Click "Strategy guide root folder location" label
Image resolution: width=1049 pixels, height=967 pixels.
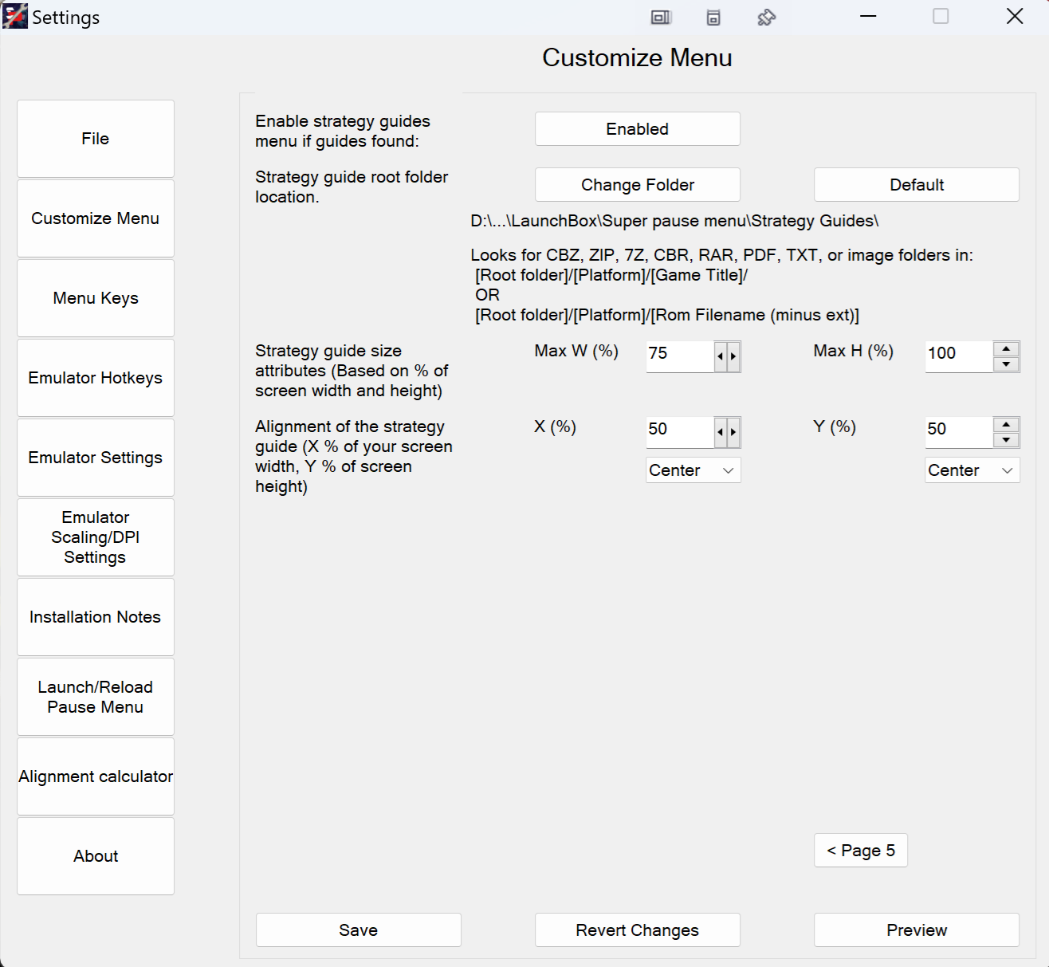pos(352,187)
